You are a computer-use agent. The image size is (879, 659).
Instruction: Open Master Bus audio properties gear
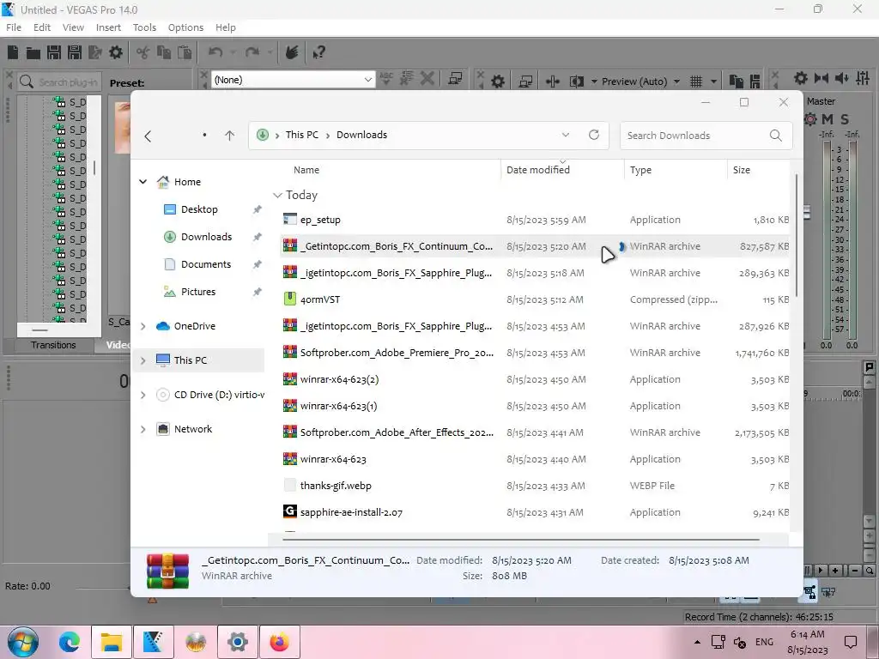[x=801, y=78]
